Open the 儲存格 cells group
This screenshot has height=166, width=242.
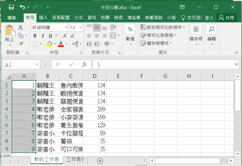tap(196, 35)
